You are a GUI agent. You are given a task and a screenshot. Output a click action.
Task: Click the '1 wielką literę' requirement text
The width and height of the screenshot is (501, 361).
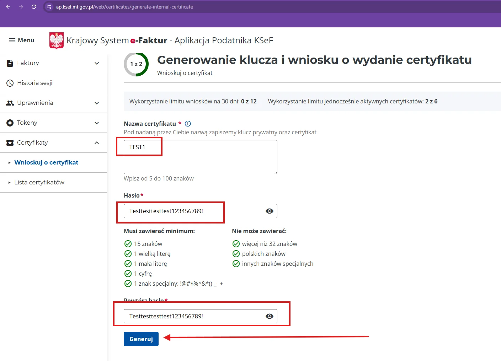[152, 254]
